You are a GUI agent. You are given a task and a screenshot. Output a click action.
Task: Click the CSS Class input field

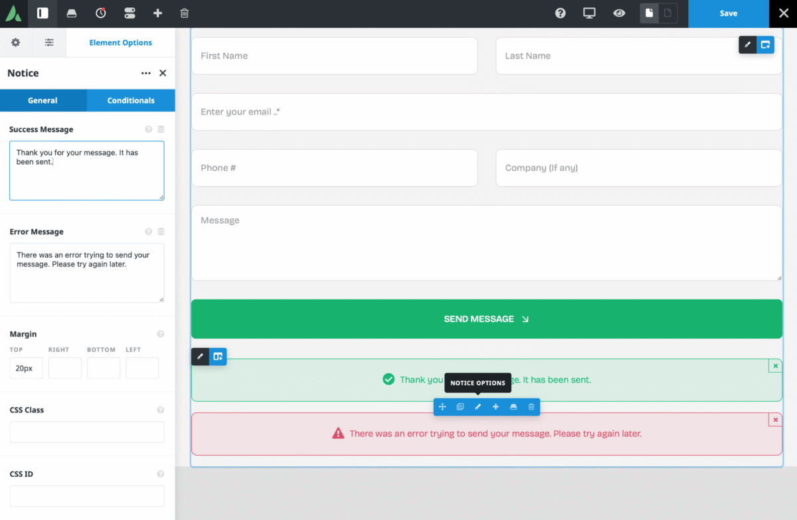point(86,432)
